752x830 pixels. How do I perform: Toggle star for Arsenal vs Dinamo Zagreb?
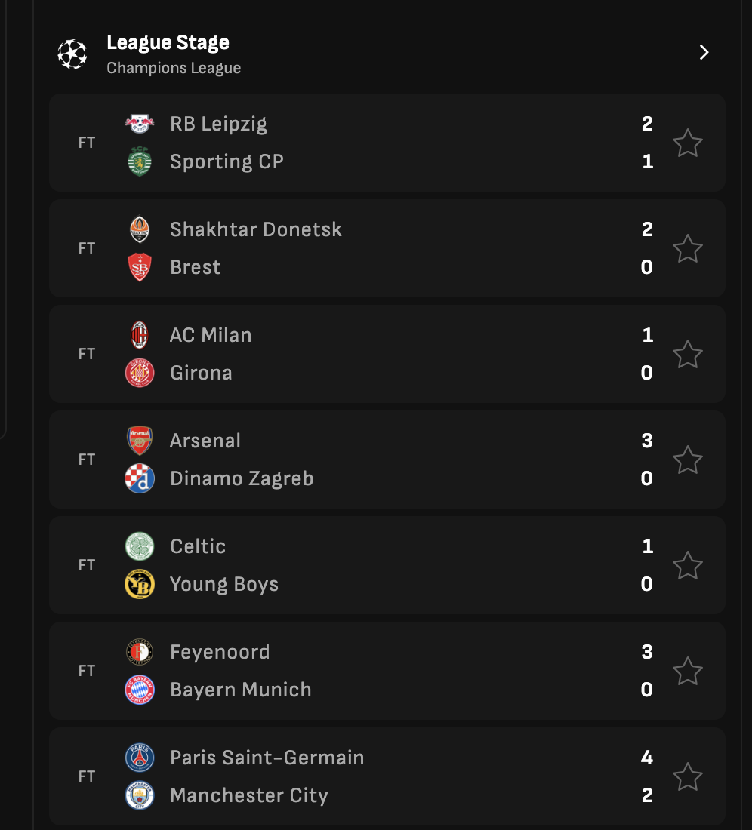(687, 460)
